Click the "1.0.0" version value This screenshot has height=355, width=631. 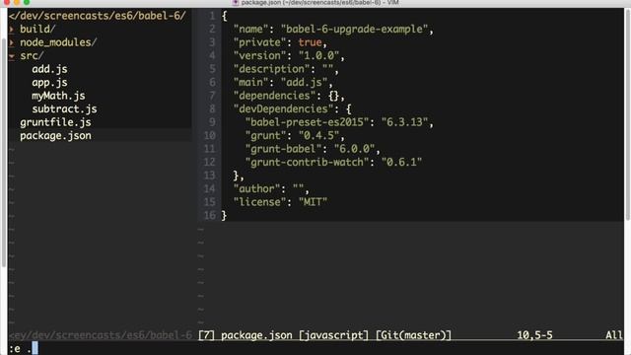pos(318,55)
